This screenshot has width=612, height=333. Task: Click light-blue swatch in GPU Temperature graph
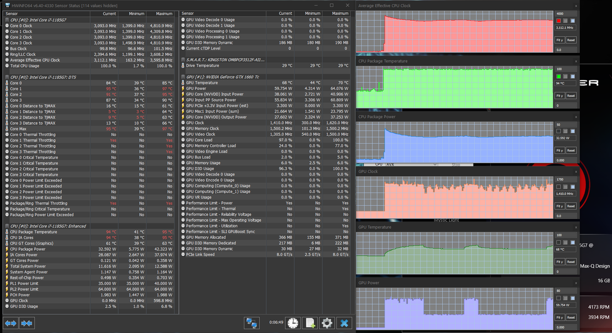572,242
